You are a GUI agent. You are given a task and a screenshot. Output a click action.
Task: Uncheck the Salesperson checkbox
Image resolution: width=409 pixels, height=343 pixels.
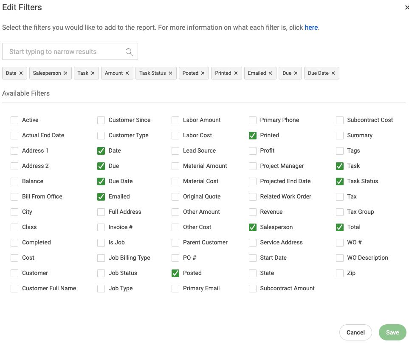pos(253,227)
